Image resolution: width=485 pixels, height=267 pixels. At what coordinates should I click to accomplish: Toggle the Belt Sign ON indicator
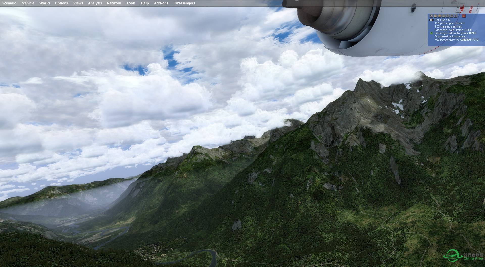[x=431, y=20]
